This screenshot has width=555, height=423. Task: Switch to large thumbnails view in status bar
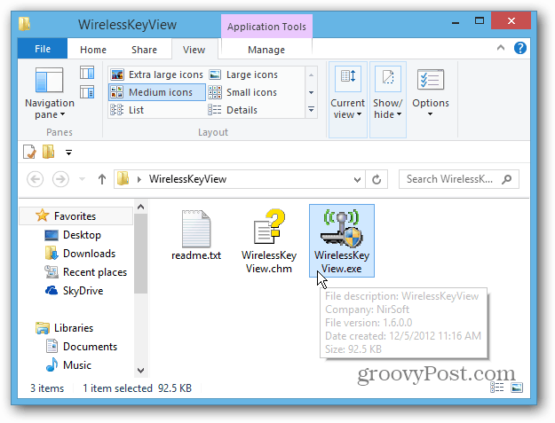point(517,388)
